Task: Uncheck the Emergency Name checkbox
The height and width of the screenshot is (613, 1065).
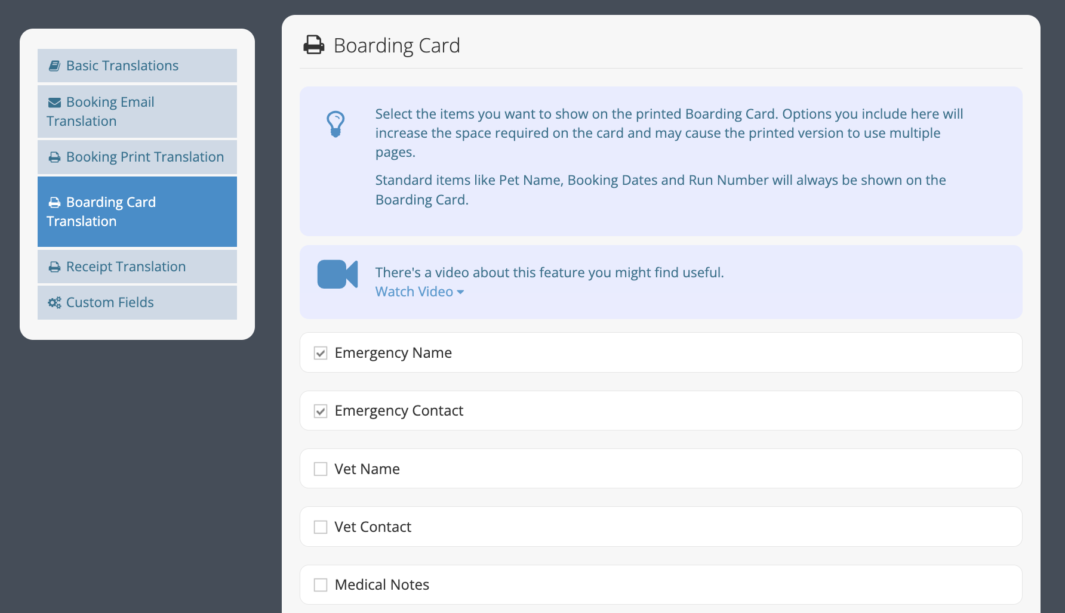Action: (321, 353)
